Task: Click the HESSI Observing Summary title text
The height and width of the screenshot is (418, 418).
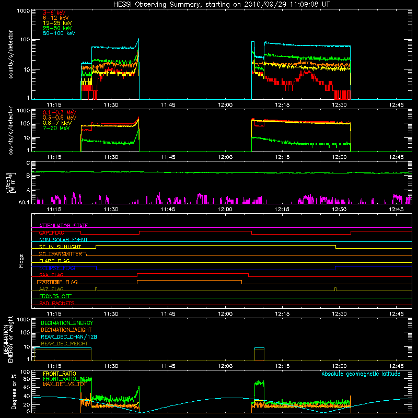Action: pos(221,4)
